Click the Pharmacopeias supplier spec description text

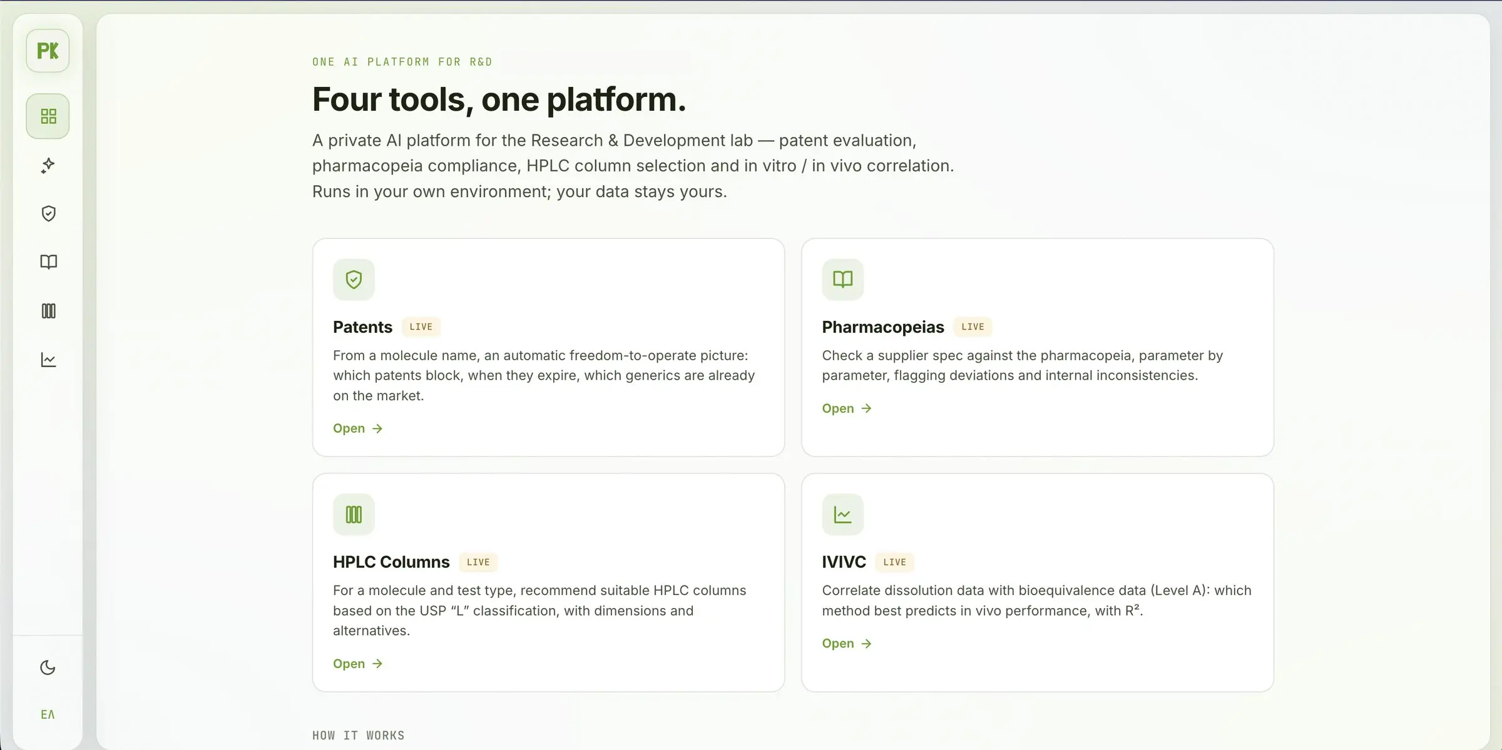(x=1022, y=365)
